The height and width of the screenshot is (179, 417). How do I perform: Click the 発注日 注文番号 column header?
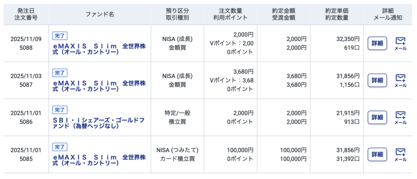tap(26, 14)
